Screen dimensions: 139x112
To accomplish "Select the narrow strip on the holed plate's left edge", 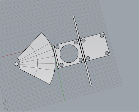I will pyautogui.click(x=56, y=57).
